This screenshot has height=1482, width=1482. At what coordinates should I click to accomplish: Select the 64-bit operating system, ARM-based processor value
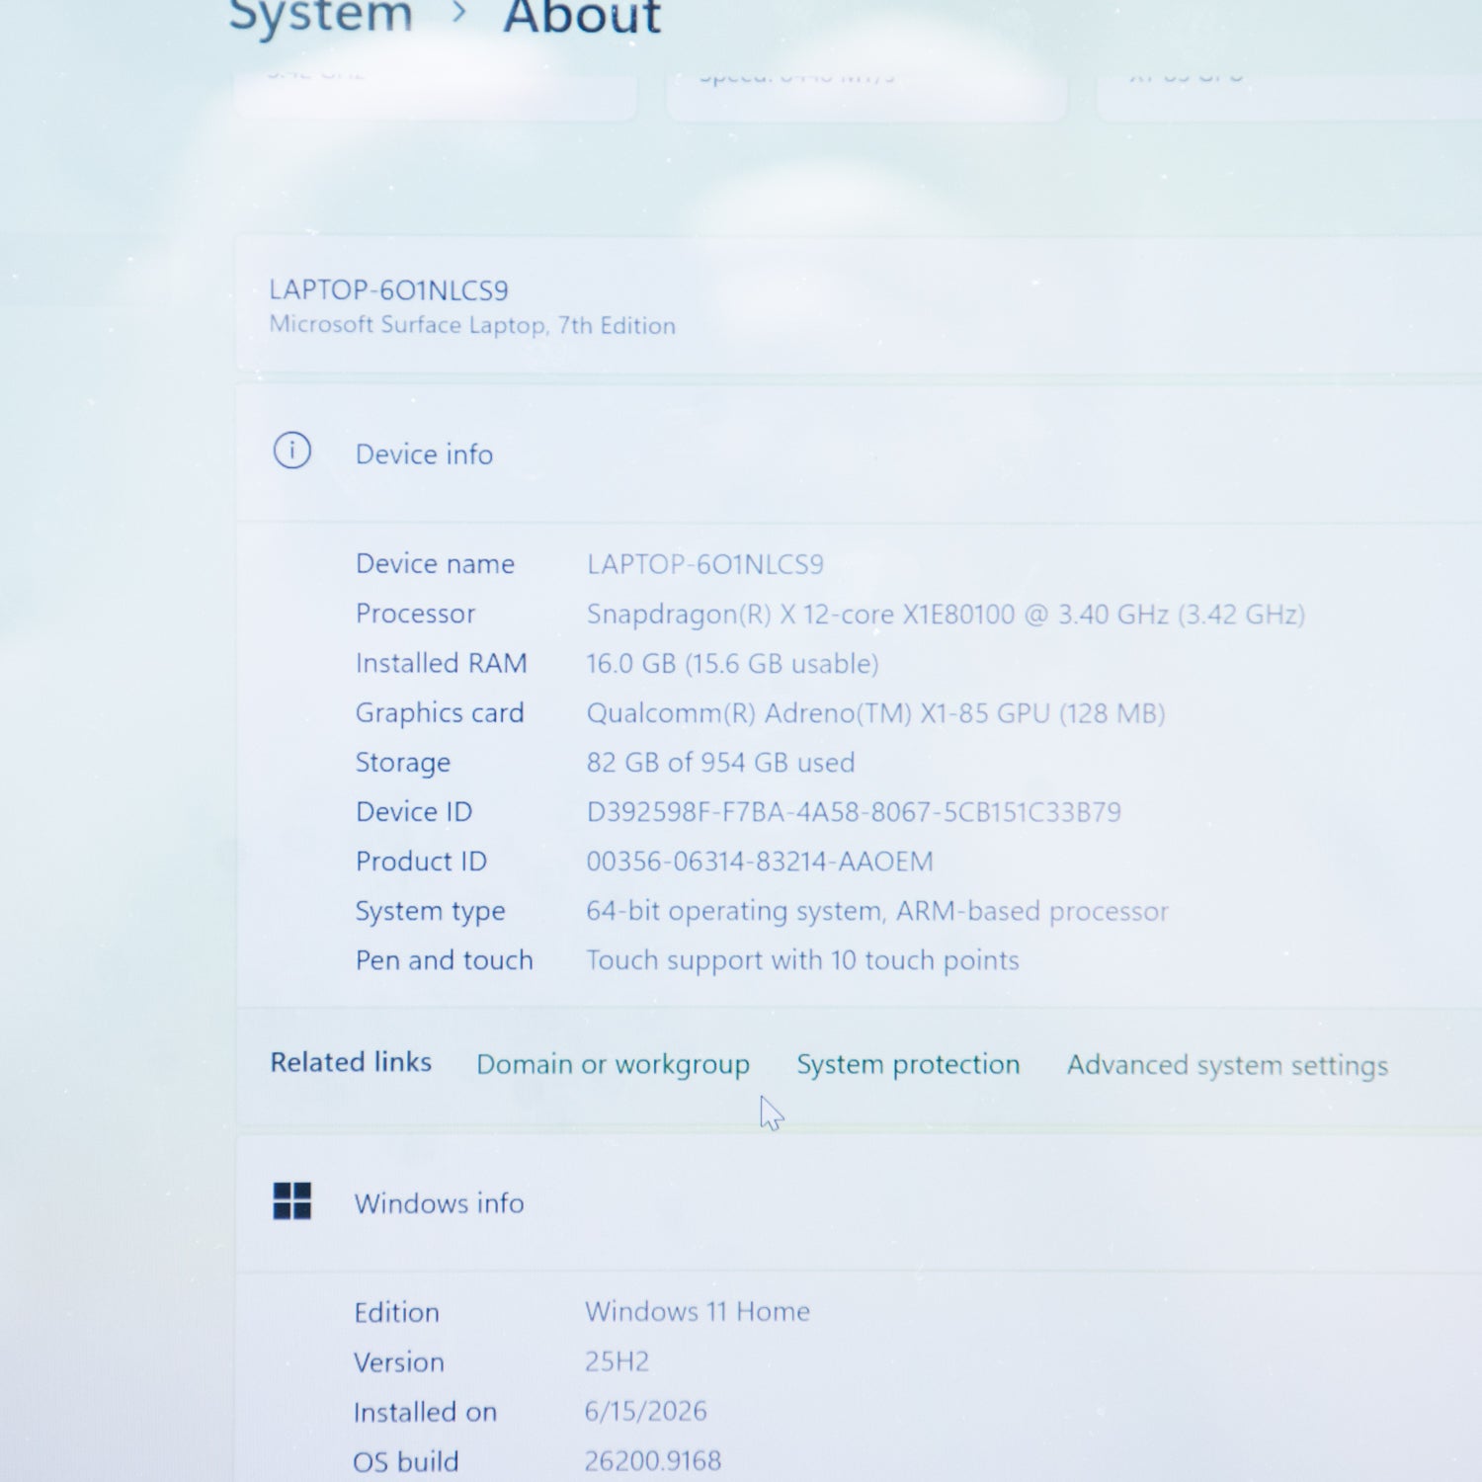click(x=877, y=911)
